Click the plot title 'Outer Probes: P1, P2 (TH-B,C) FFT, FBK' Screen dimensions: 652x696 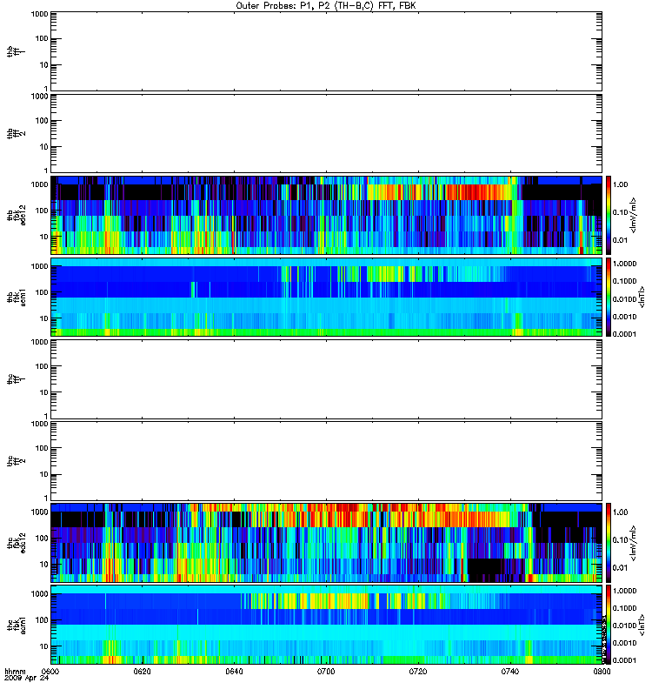[x=326, y=6]
